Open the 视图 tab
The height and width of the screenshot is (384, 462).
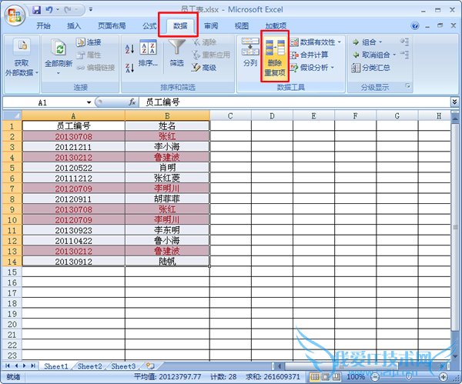pyautogui.click(x=241, y=26)
